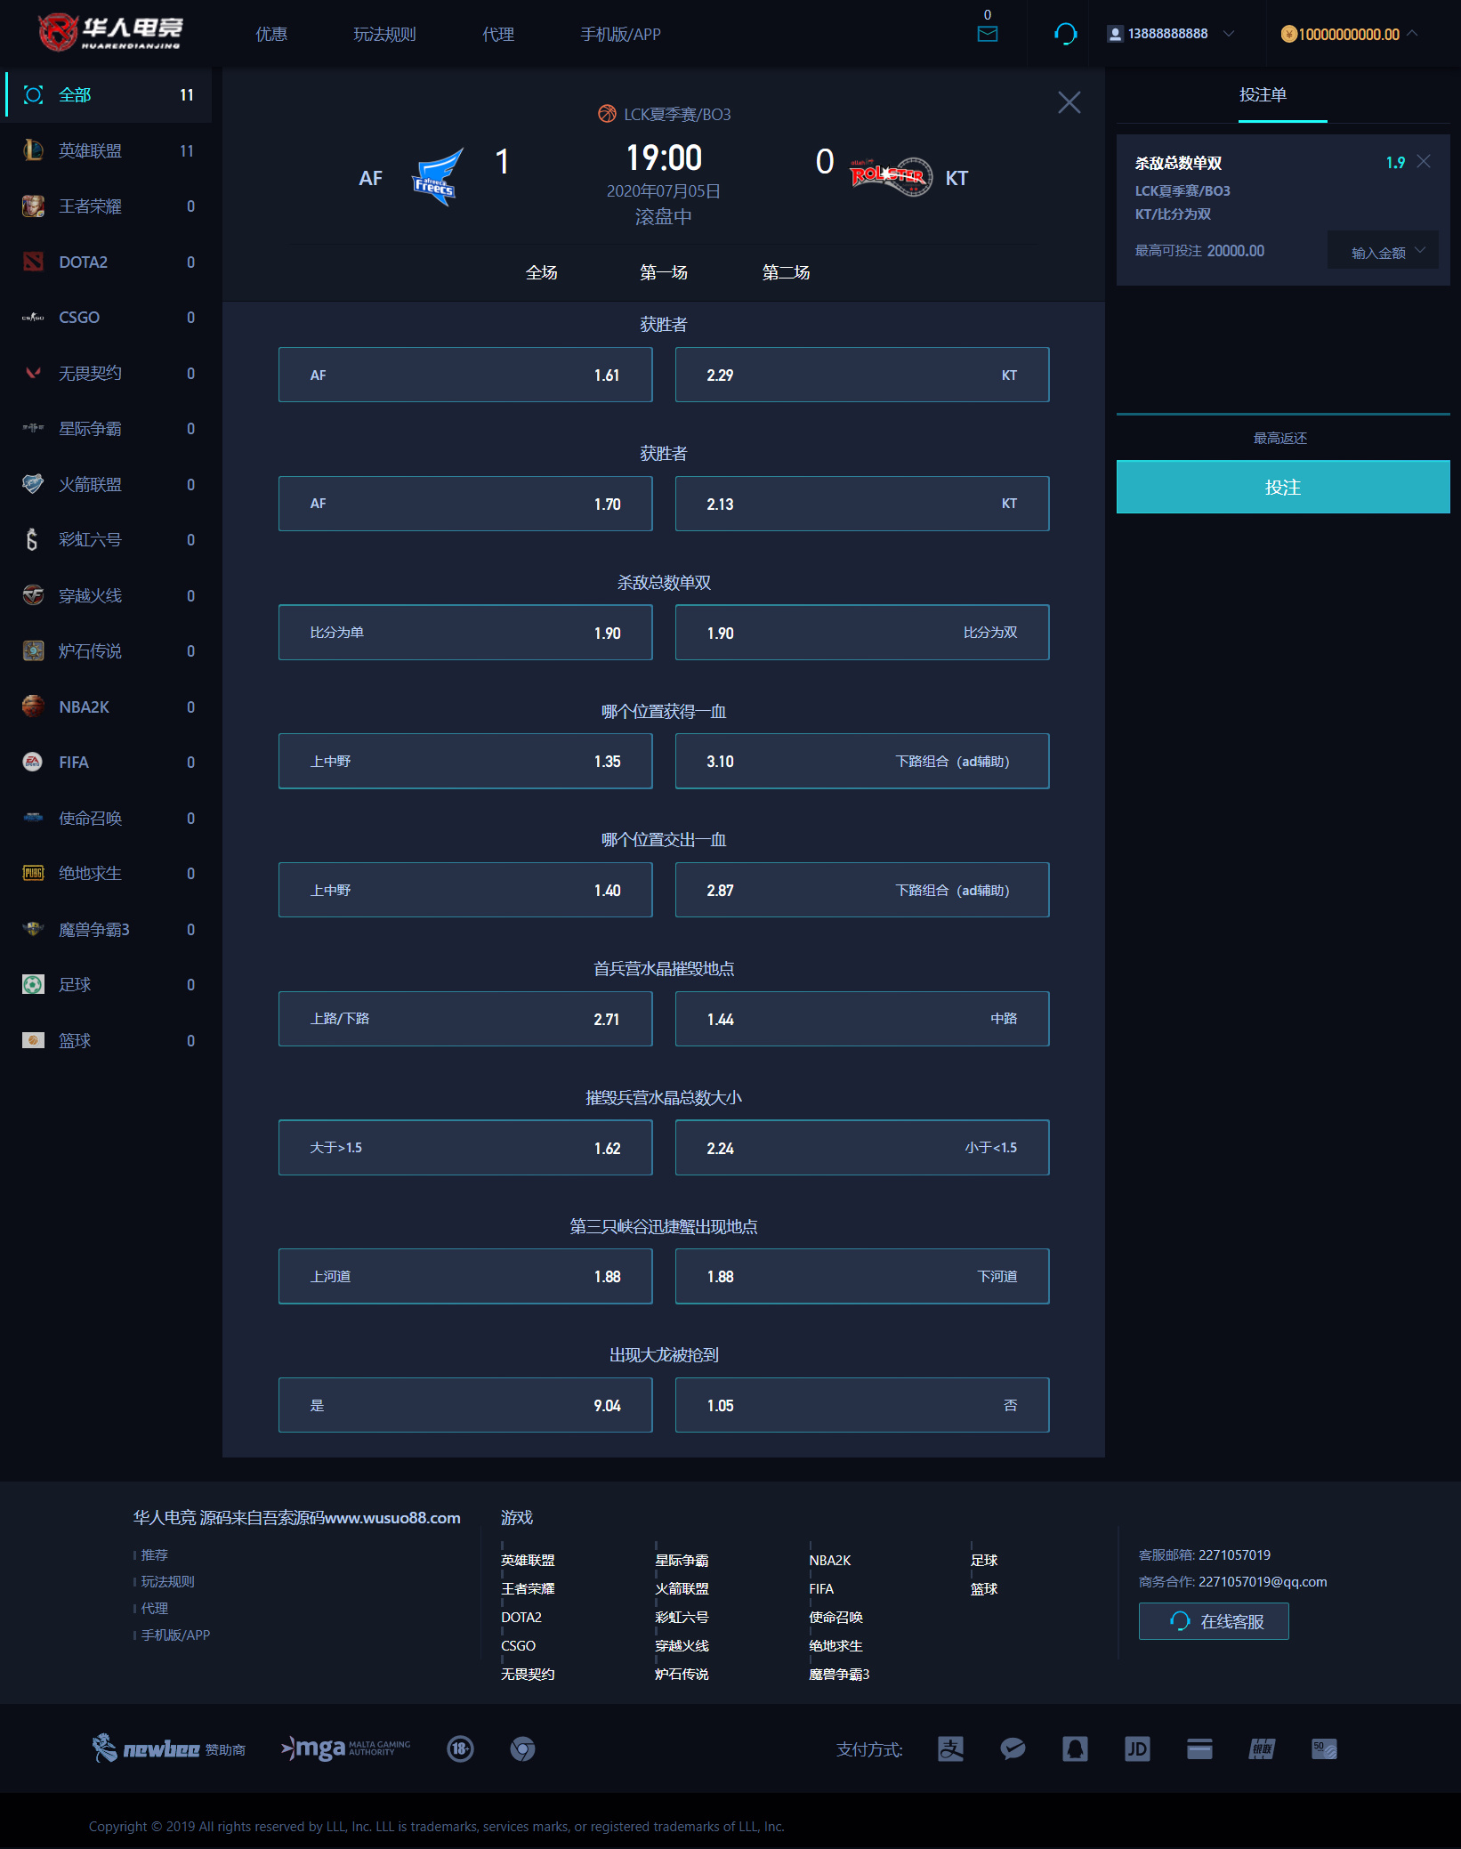Select the 全部 category in sidebar
The height and width of the screenshot is (1849, 1461).
[108, 94]
